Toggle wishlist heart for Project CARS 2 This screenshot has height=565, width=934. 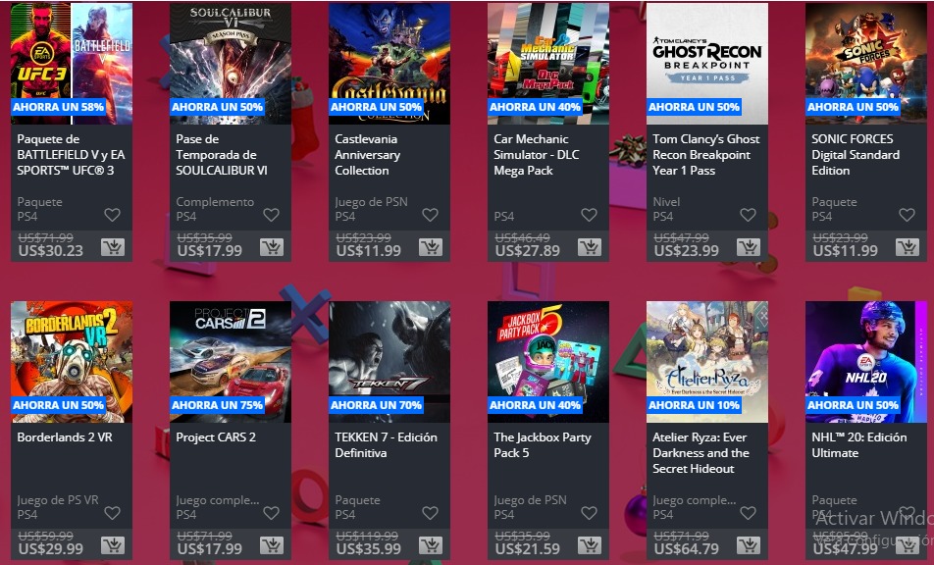coord(271,513)
